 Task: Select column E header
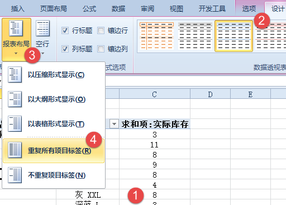[x=250, y=94]
